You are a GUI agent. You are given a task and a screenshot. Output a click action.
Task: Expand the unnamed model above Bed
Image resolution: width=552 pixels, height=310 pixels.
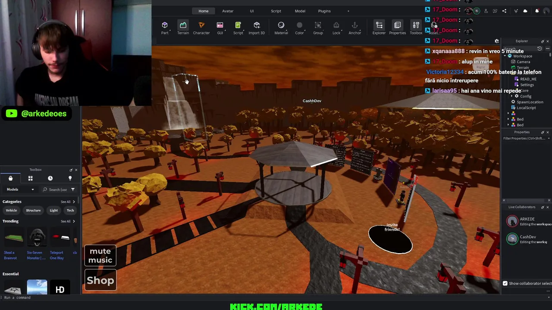(508, 114)
